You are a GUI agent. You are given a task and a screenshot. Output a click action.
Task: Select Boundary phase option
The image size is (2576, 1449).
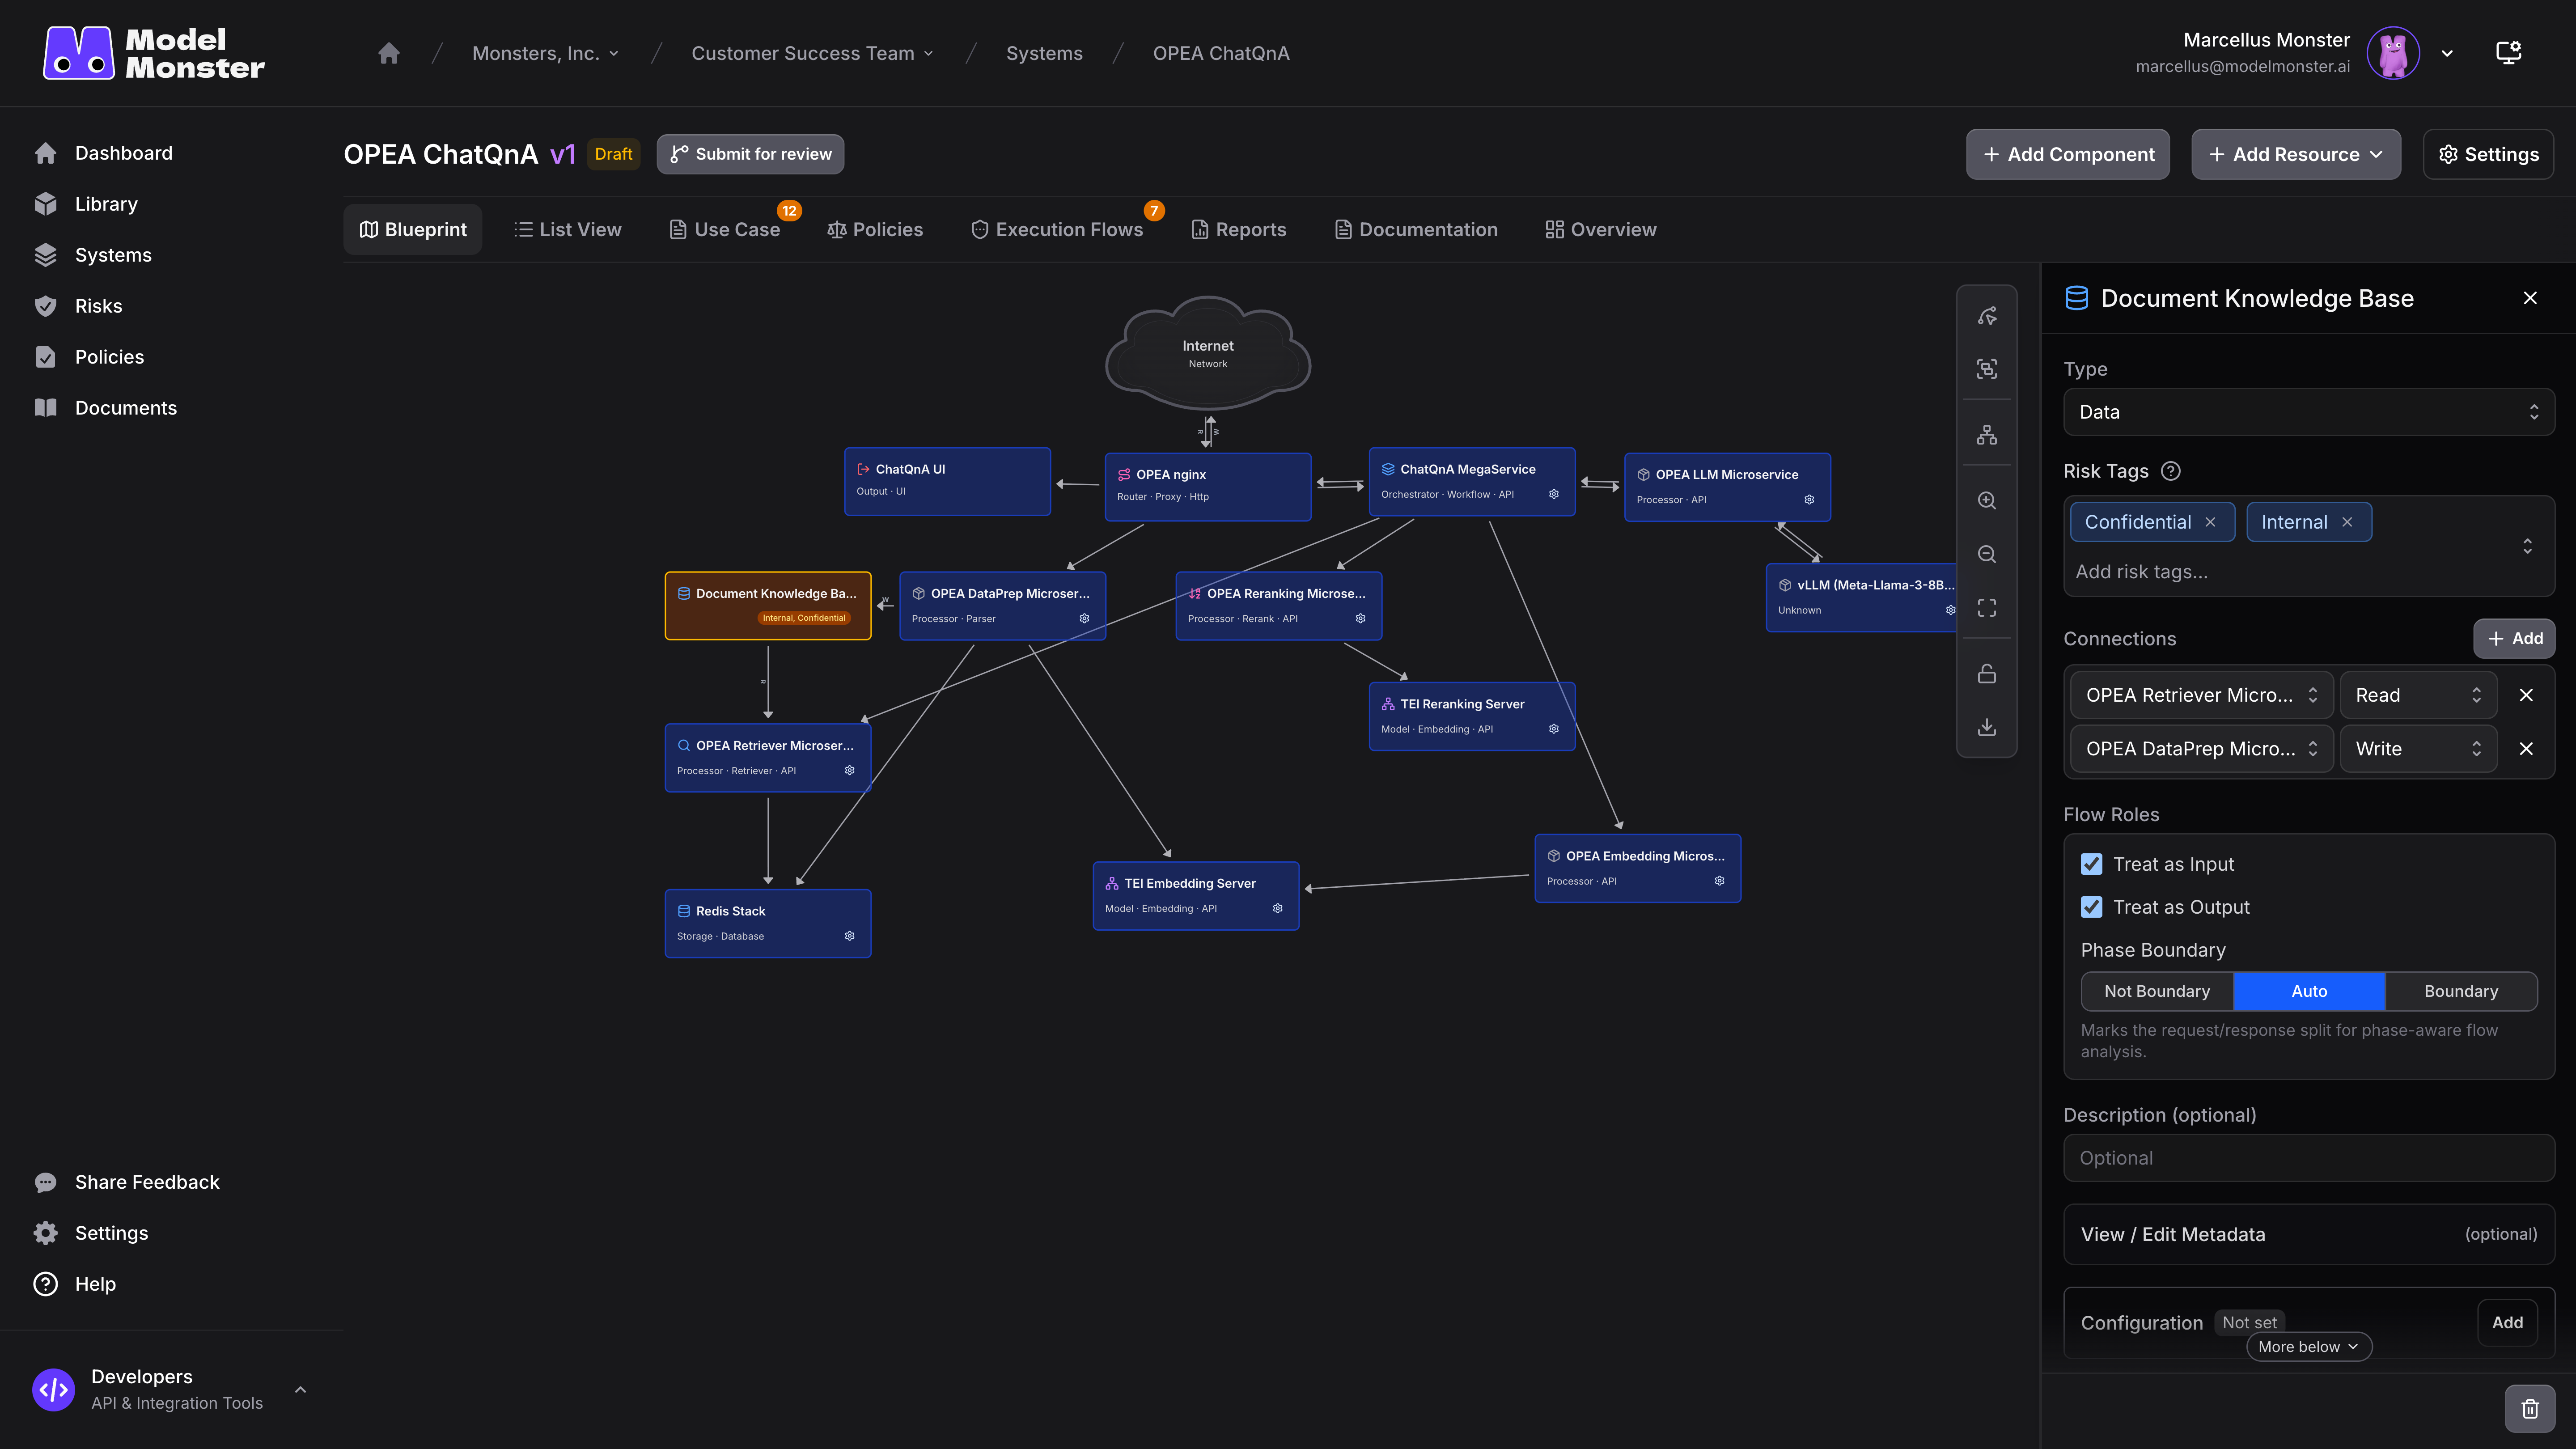click(x=2461, y=991)
